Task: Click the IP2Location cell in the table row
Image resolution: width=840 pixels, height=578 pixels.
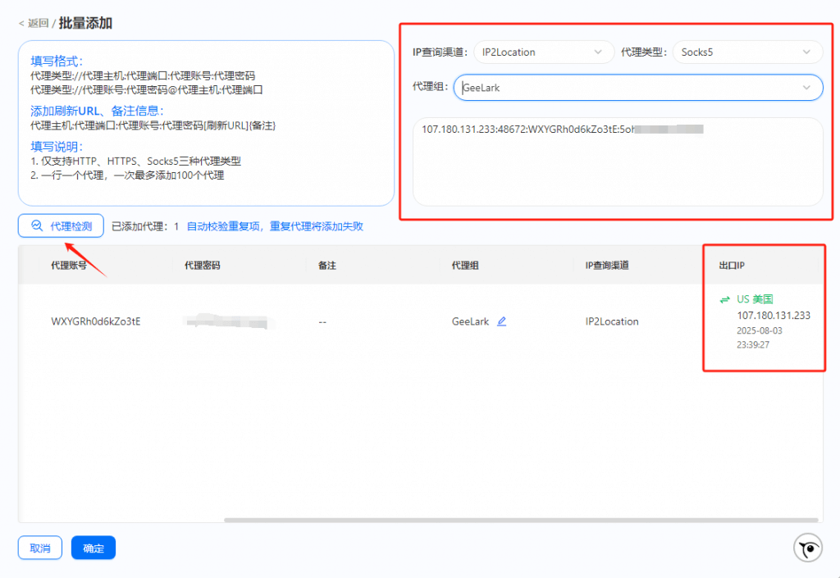Action: 611,321
